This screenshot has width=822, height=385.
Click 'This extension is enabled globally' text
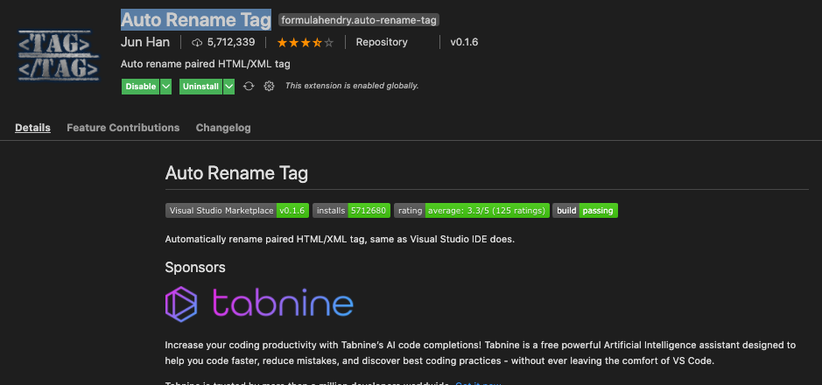(352, 86)
